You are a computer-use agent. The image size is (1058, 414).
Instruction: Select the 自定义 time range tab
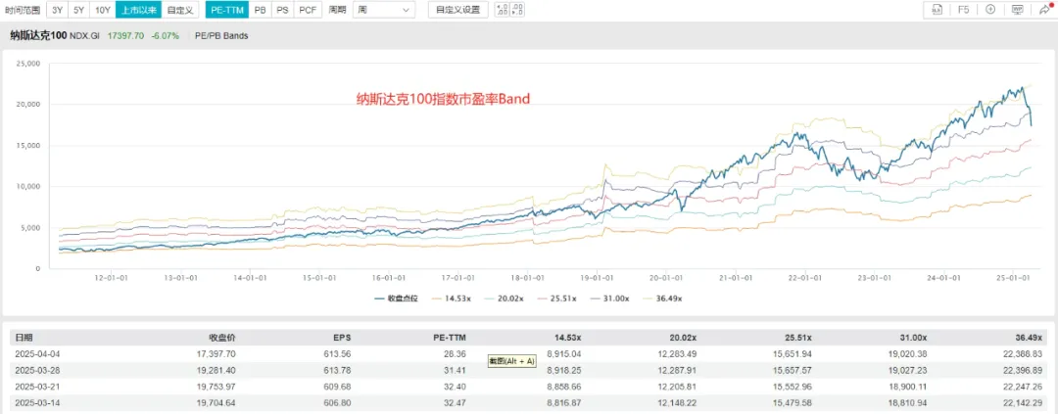click(180, 10)
